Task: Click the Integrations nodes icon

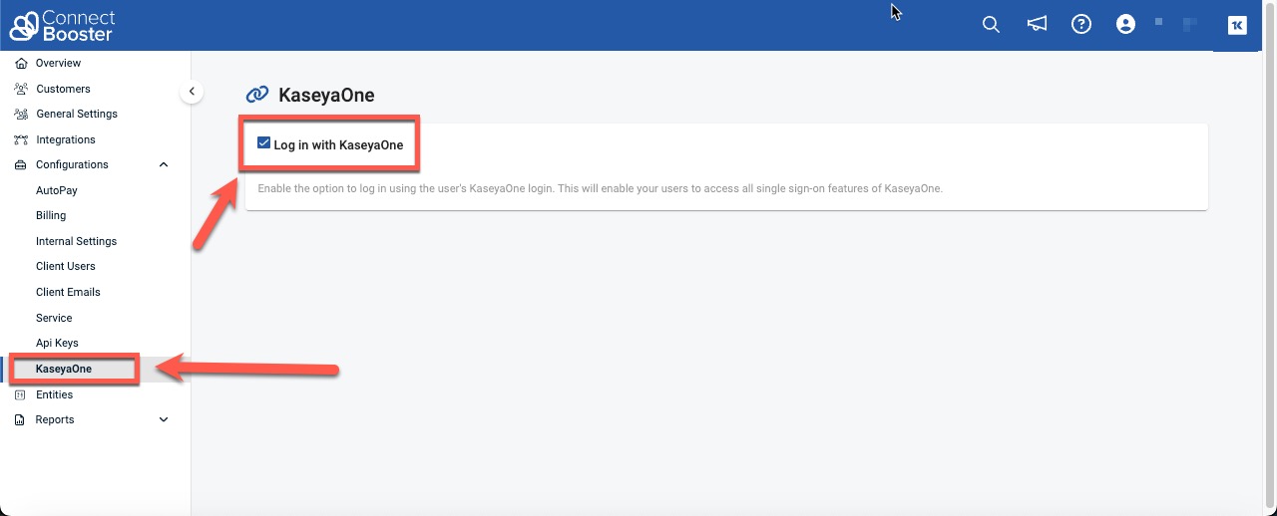Action: pos(21,139)
